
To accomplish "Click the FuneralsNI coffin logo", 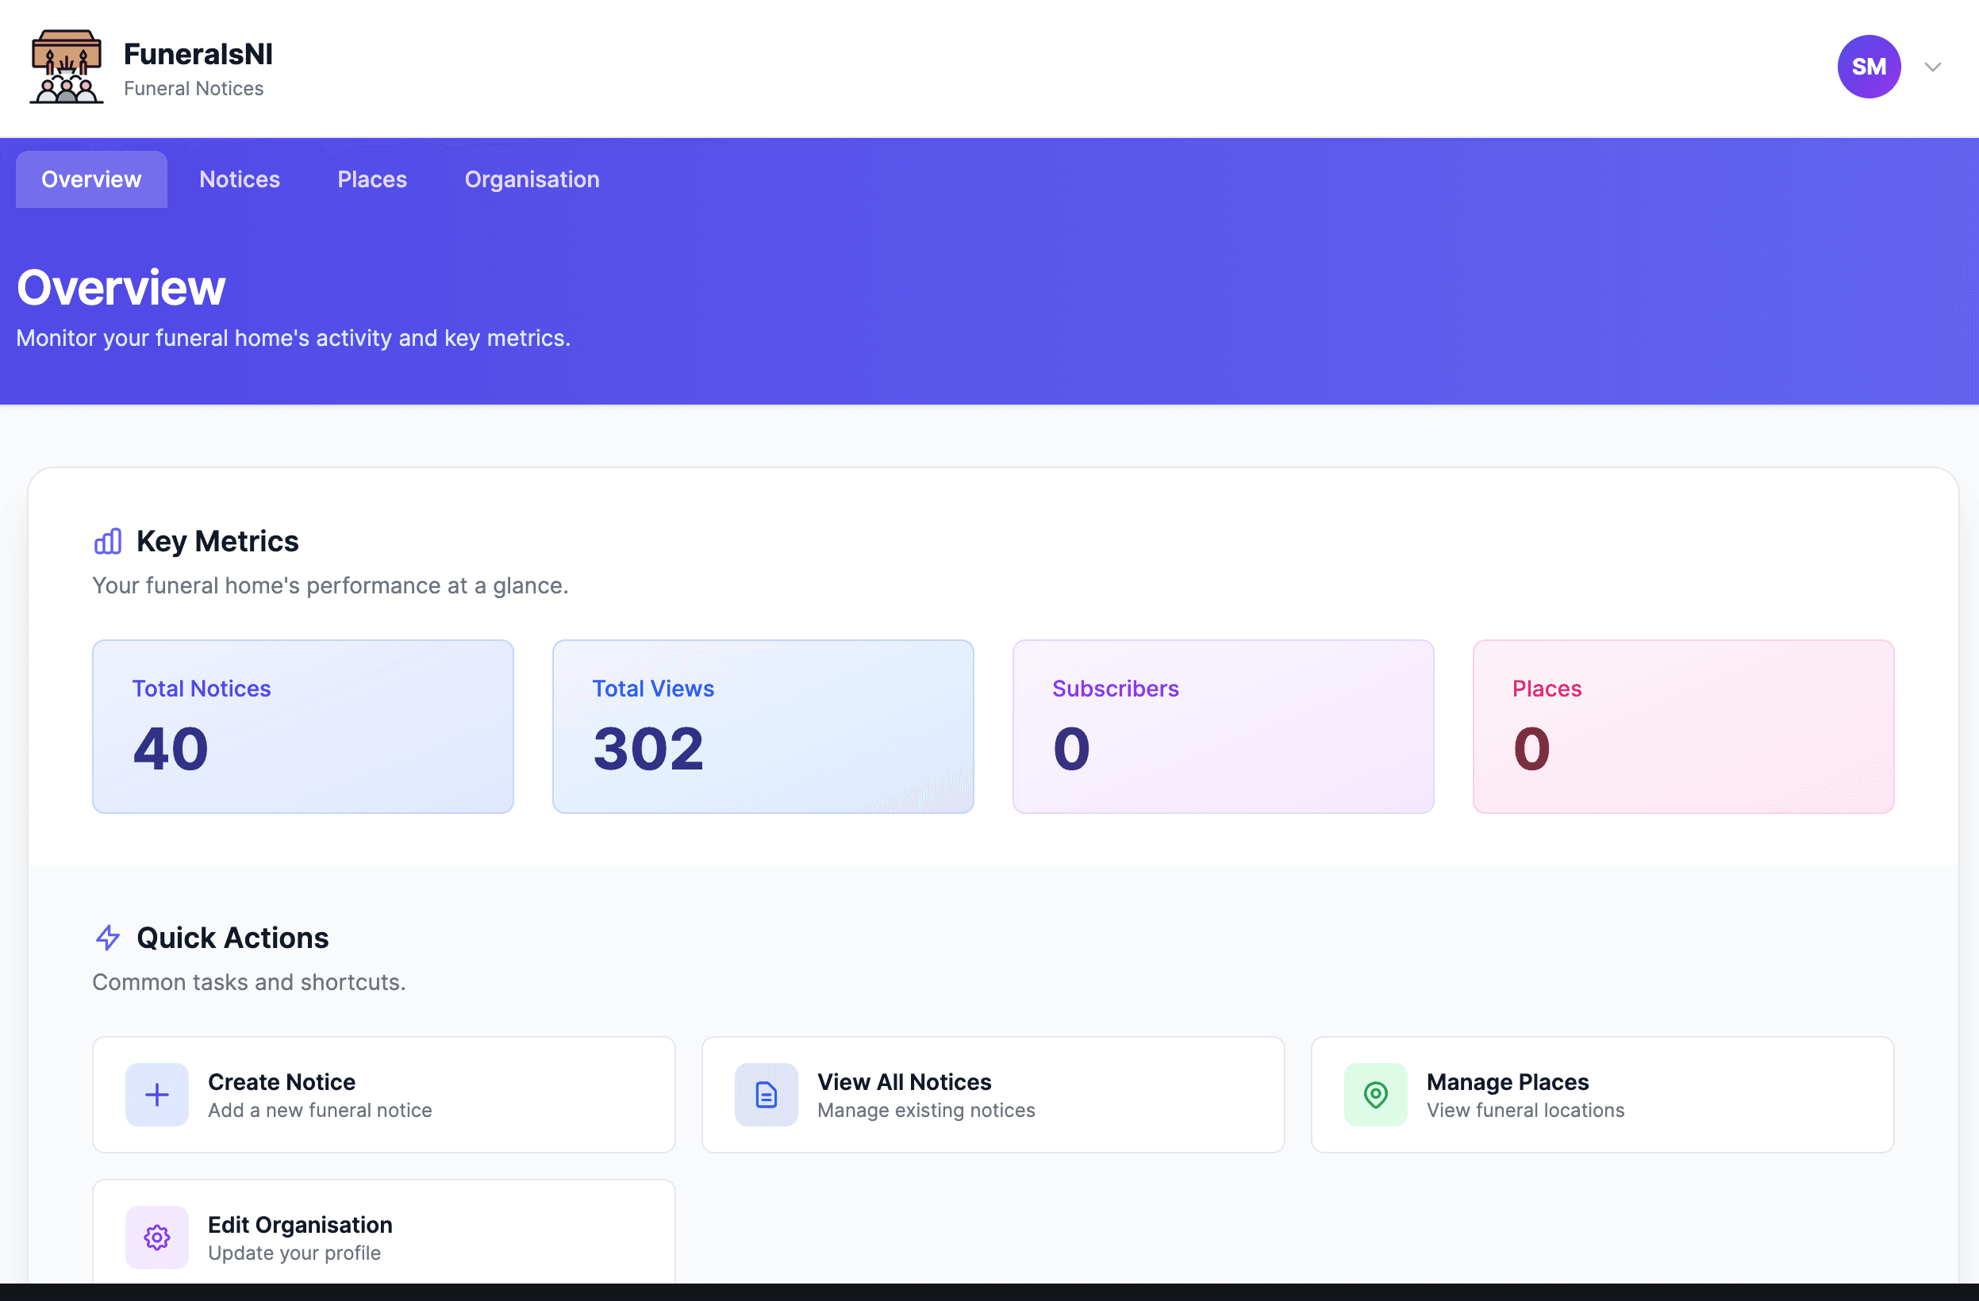I will 65,67.
